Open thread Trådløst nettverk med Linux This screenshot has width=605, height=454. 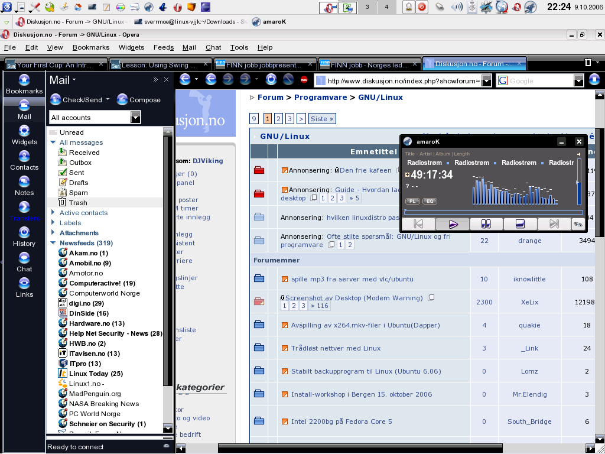pos(336,348)
